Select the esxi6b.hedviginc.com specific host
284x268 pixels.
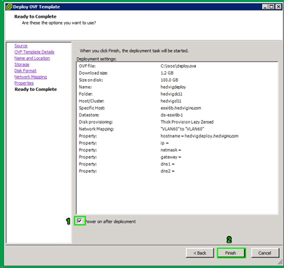pos(180,108)
